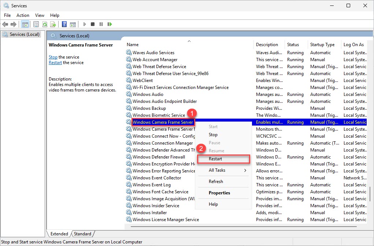This screenshot has width=374, height=246.
Task: Open Help using the blue question mark icon
Action: 64,24
